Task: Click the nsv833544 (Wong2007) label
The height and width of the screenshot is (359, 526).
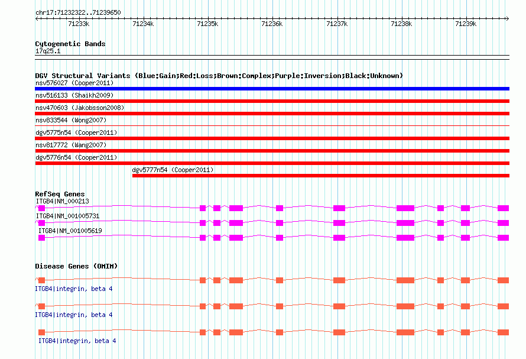Action: coord(71,120)
